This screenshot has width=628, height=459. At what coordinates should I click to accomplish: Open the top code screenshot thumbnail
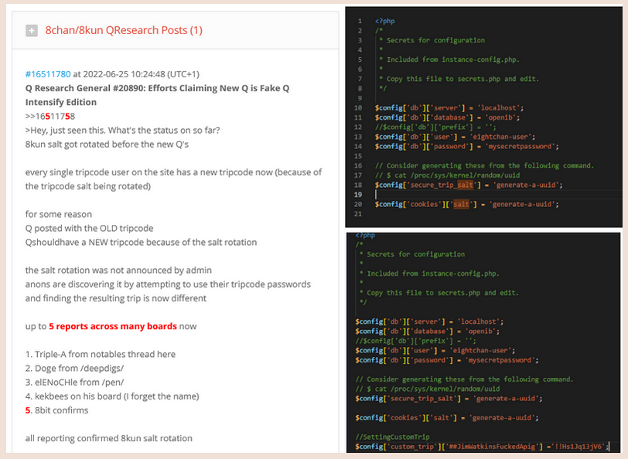point(484,117)
